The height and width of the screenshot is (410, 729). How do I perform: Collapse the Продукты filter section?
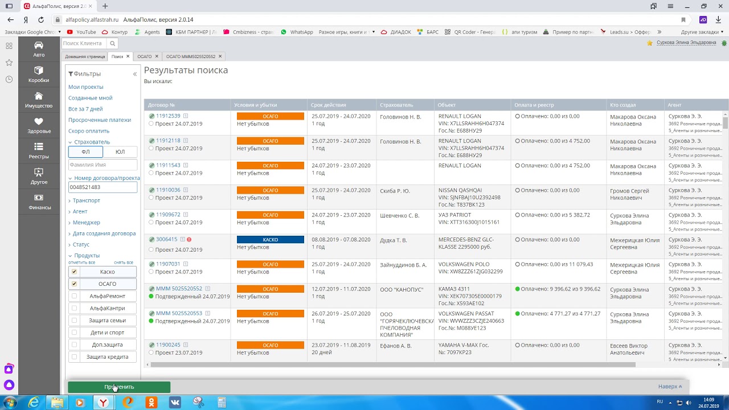(x=84, y=256)
